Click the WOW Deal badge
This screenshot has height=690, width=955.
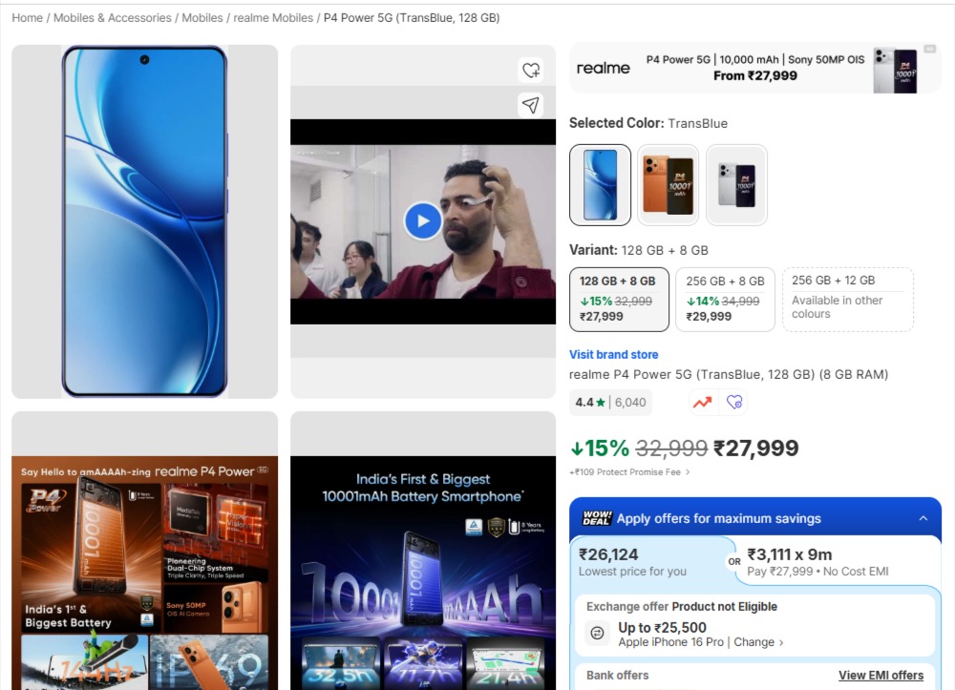click(596, 518)
